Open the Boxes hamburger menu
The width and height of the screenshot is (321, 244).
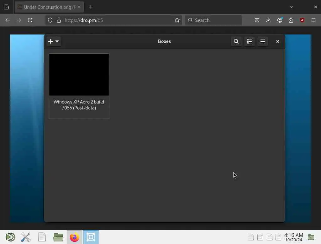(x=263, y=41)
